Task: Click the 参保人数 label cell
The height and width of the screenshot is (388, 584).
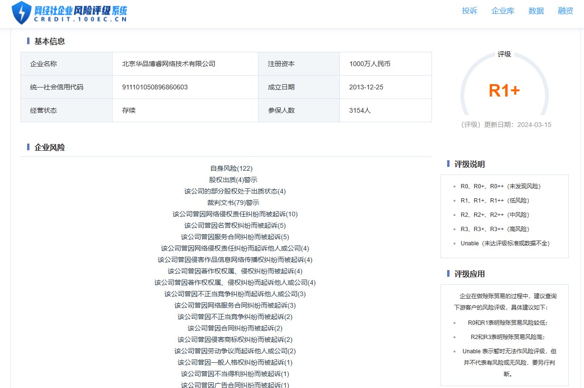Action: tap(299, 110)
